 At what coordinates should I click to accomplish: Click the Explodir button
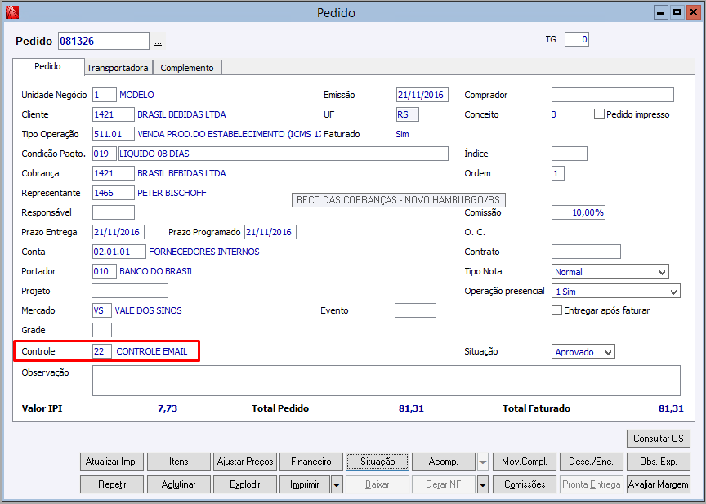click(245, 484)
